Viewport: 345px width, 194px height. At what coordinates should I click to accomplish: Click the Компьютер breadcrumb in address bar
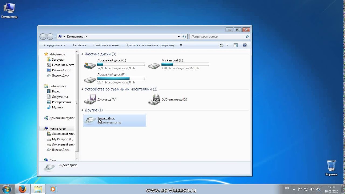coord(75,37)
